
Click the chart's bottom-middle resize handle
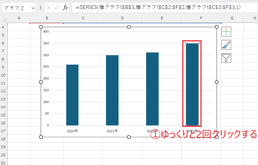pos(129,137)
